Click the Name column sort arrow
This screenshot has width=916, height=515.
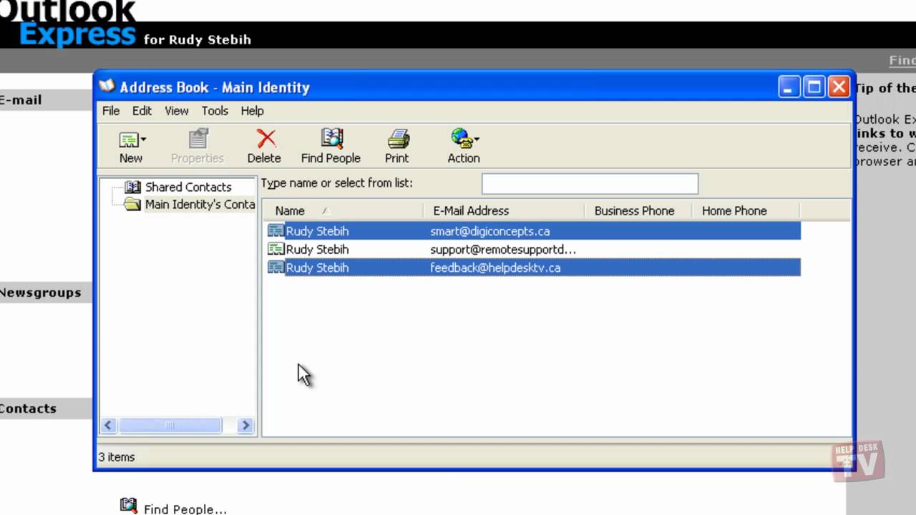(x=325, y=211)
